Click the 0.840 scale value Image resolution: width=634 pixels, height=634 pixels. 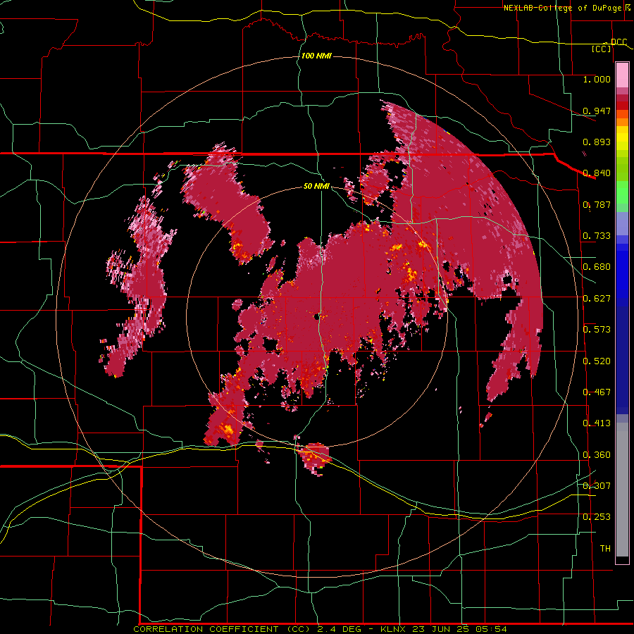pyautogui.click(x=597, y=173)
